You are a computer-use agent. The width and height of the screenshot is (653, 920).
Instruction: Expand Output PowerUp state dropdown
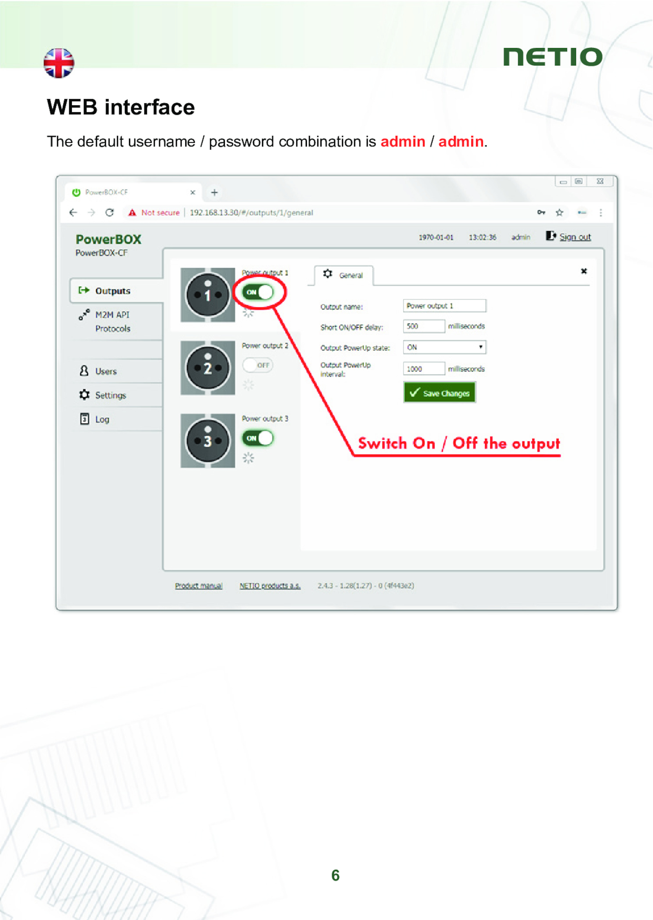[444, 347]
